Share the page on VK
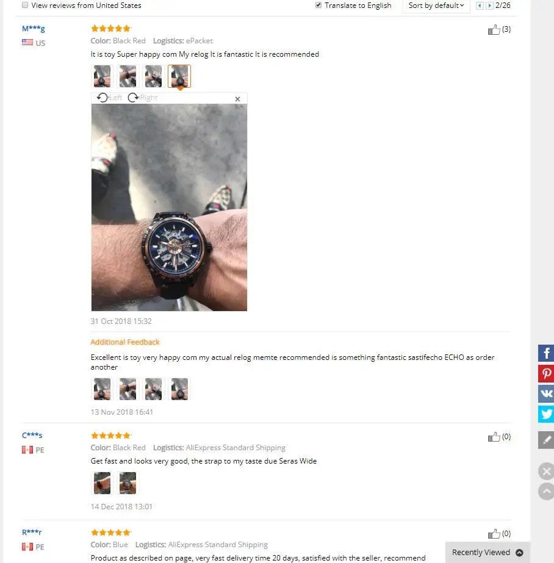Image resolution: width=554 pixels, height=563 pixels. 545,393
